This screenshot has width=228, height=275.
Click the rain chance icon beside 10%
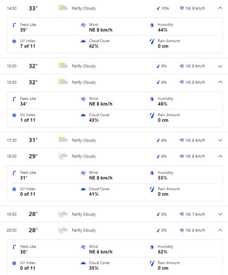158,8
